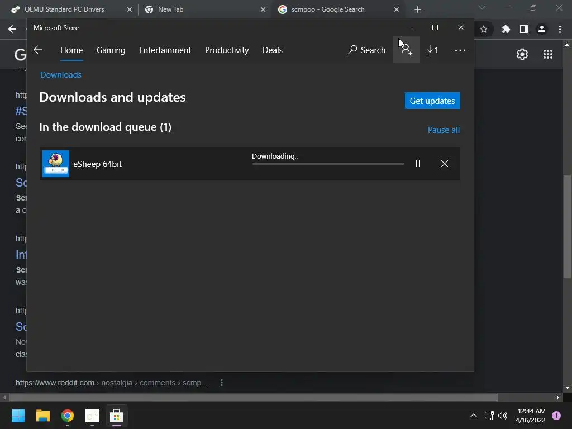
Task: Maximize the Microsoft Store window
Action: click(x=435, y=28)
